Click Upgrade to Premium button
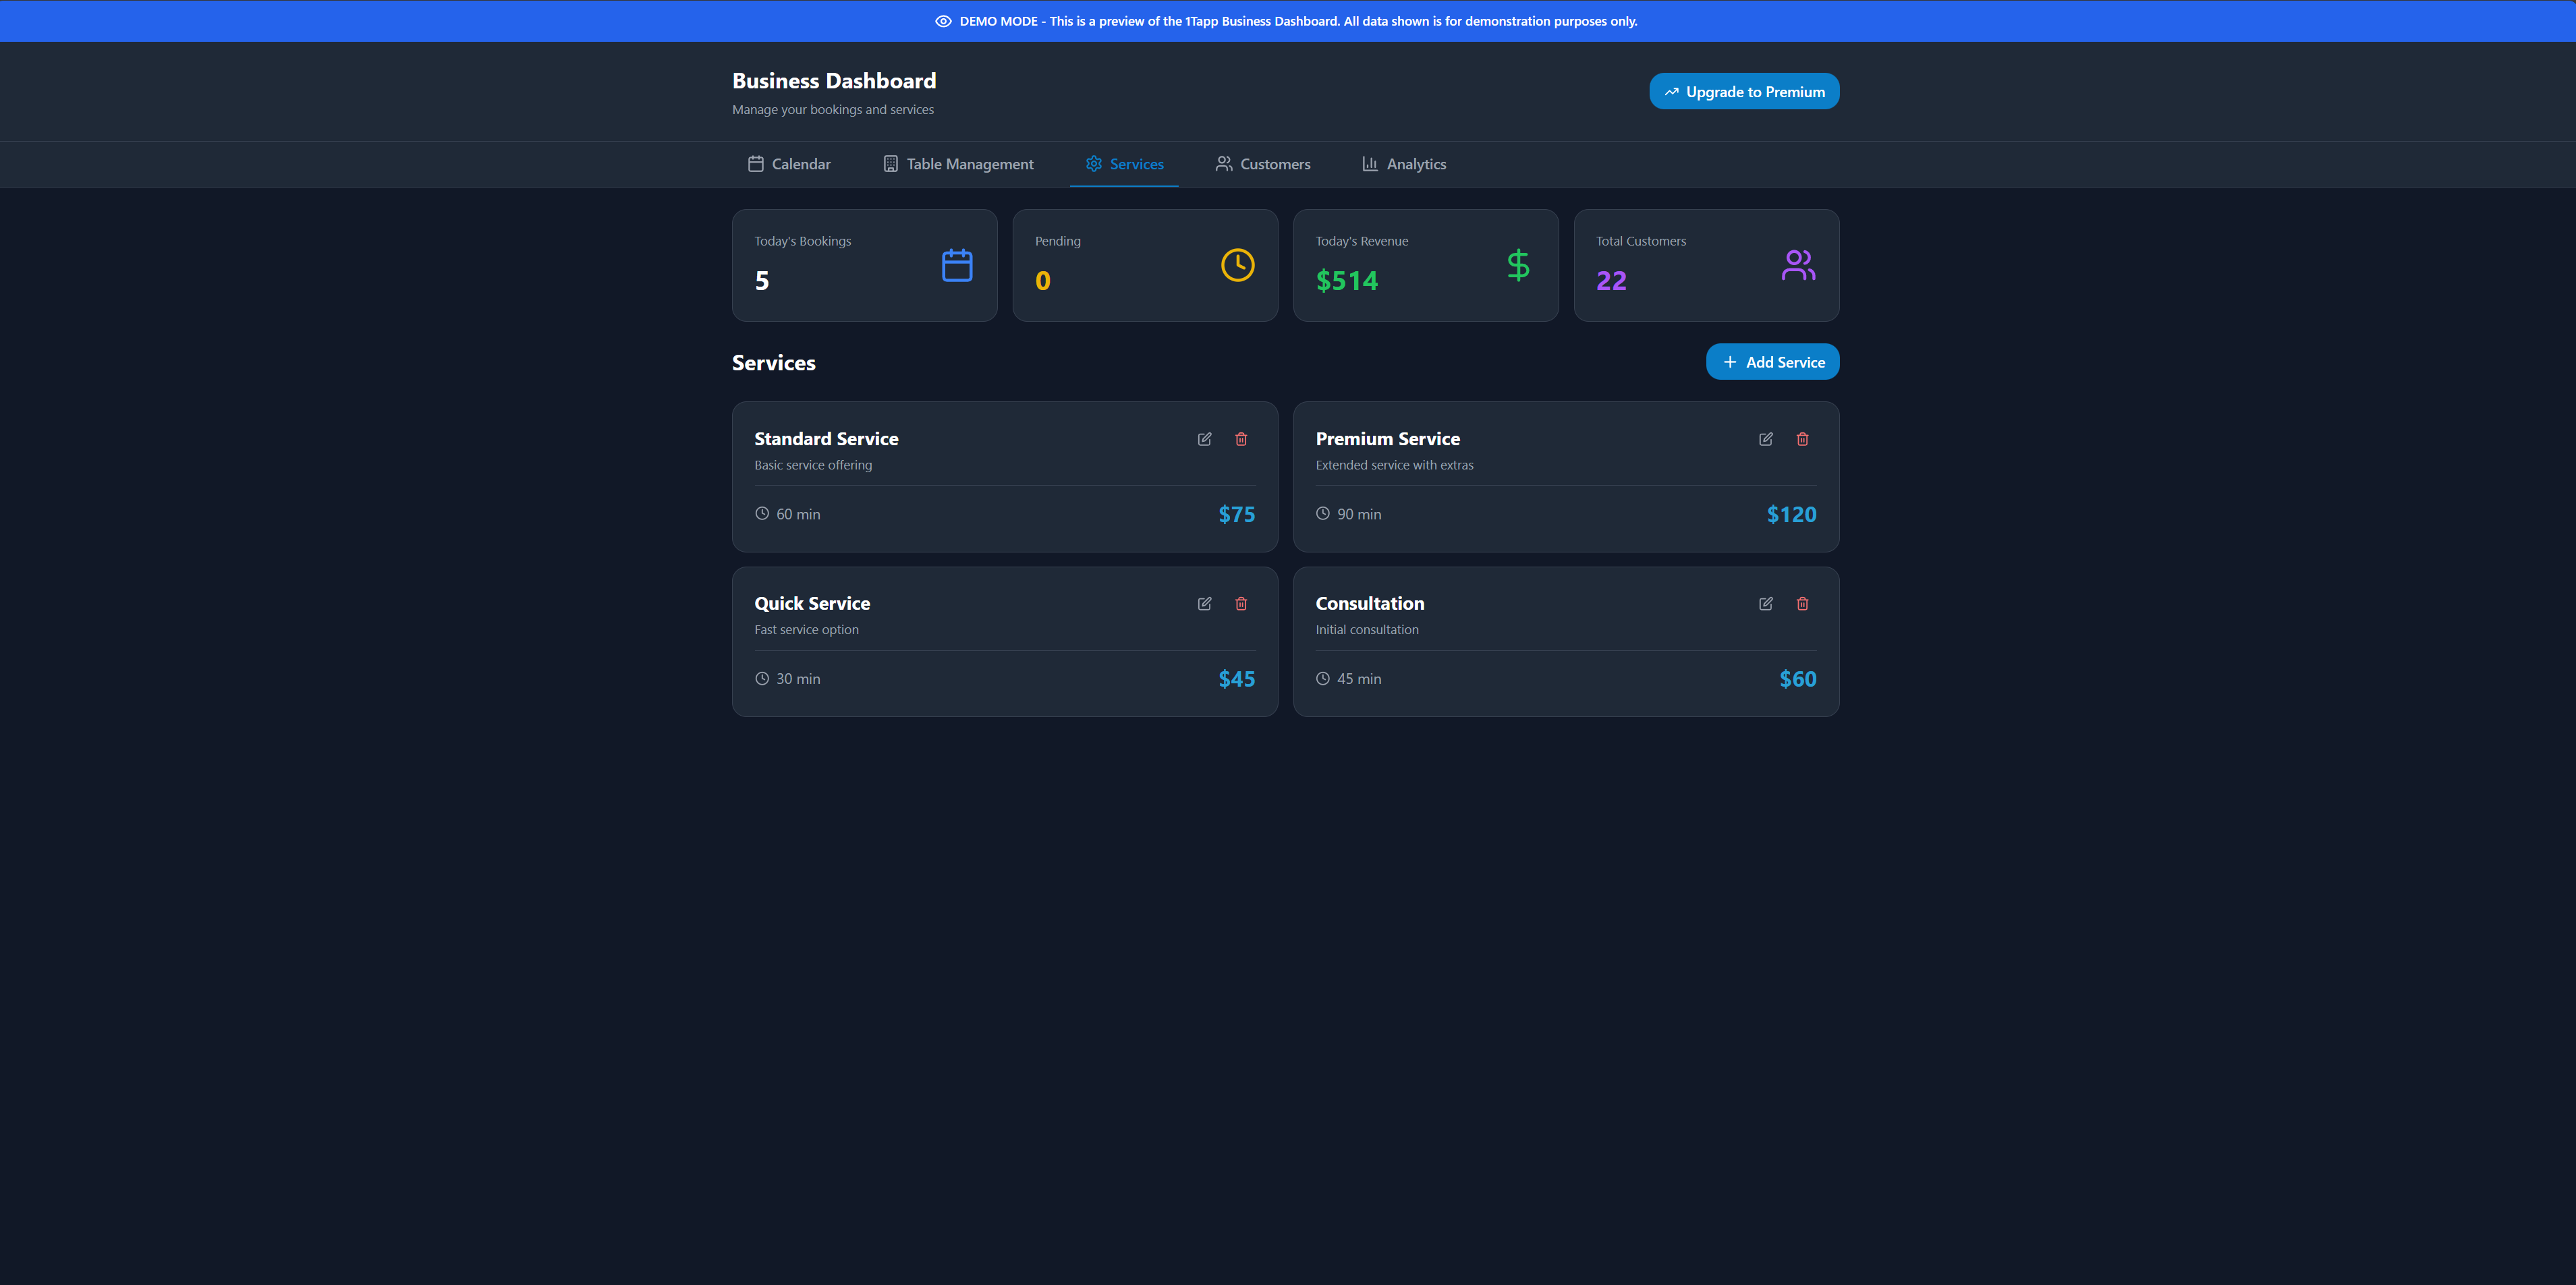Viewport: 2576px width, 1285px height. point(1743,92)
